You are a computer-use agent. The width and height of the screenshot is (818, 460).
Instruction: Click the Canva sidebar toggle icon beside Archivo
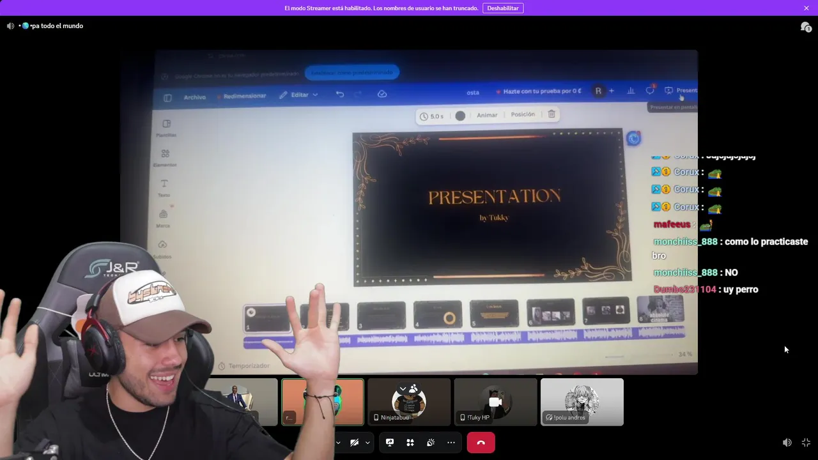[x=167, y=98]
